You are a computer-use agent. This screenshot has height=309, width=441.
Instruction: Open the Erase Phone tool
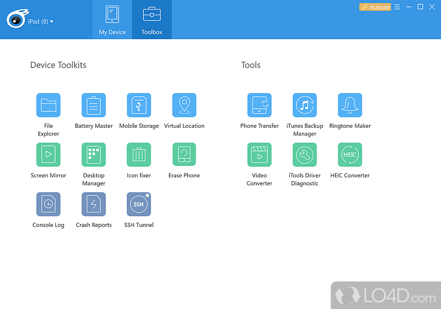tap(184, 154)
